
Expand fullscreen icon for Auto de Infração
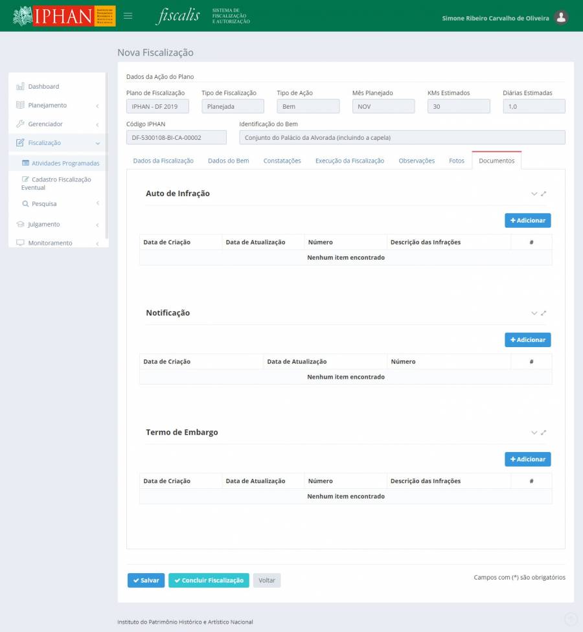tap(544, 194)
